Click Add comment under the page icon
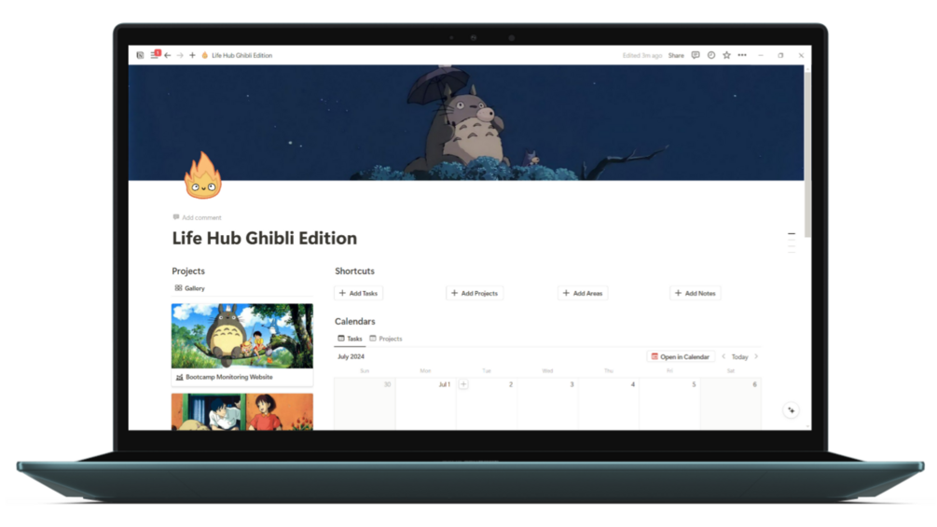The image size is (937, 527). 198,217
